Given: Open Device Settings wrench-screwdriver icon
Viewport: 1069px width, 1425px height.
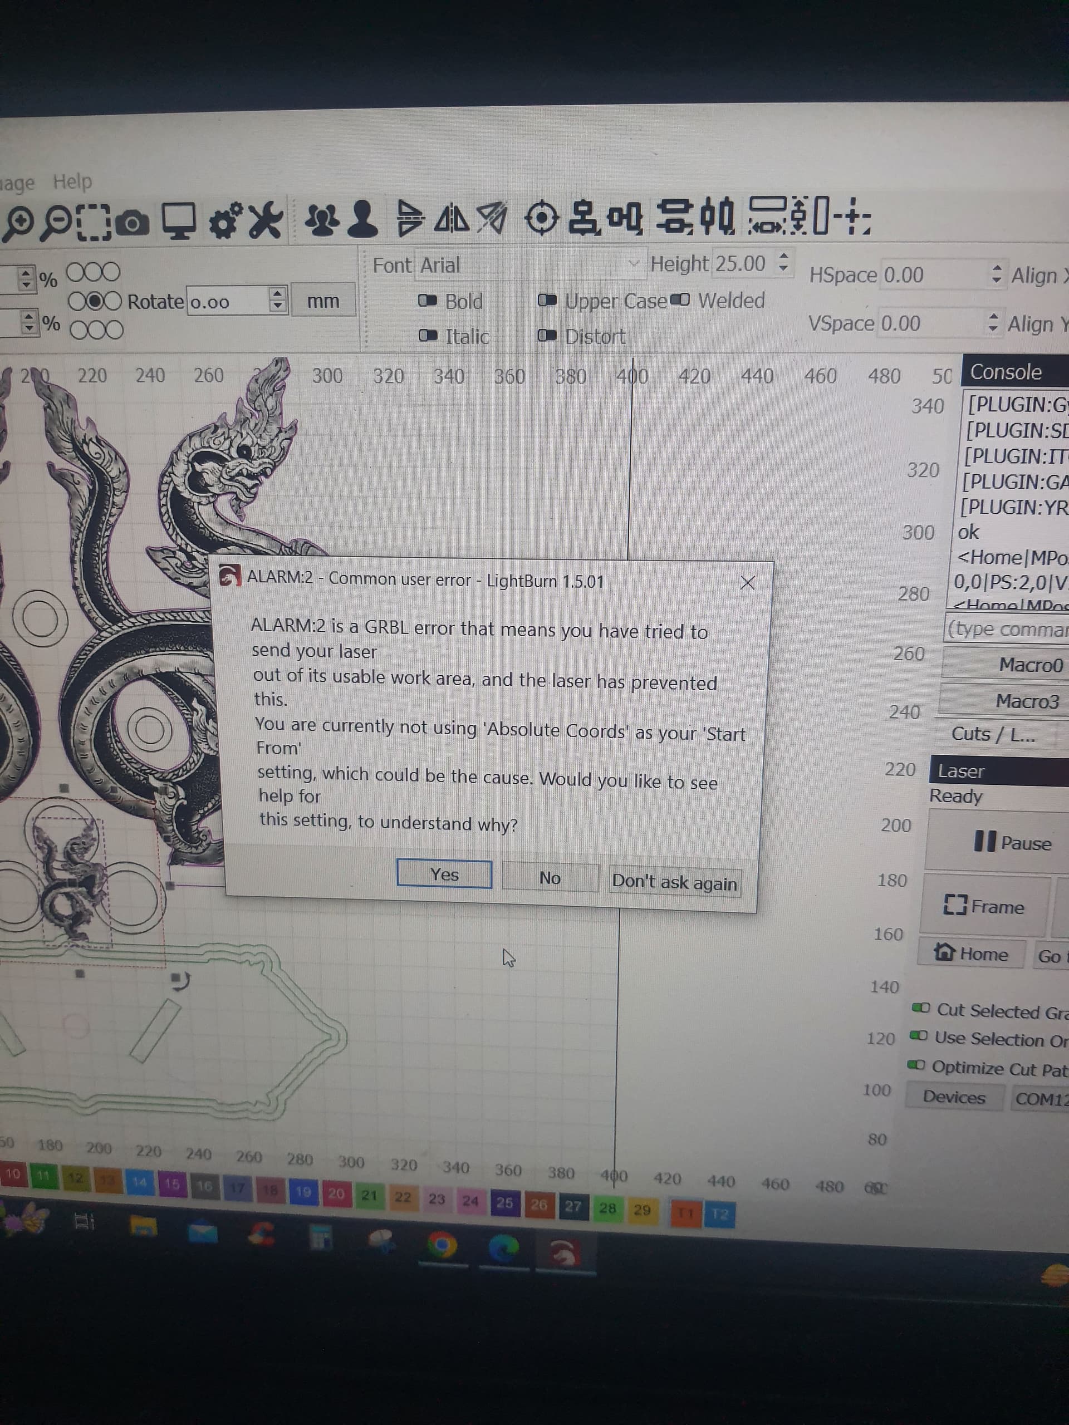Looking at the screenshot, I should coord(266,220).
